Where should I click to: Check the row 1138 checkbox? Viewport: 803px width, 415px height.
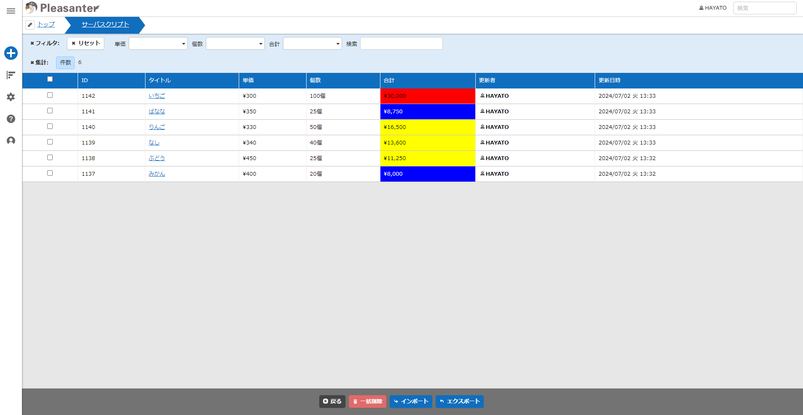point(50,158)
